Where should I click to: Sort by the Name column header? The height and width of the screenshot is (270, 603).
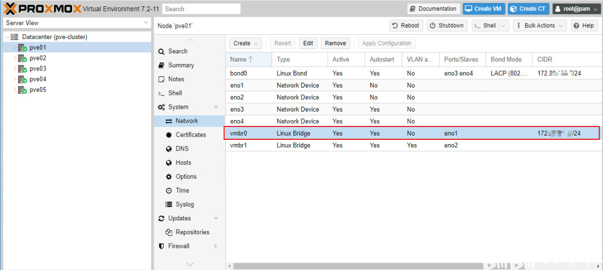(x=249, y=59)
